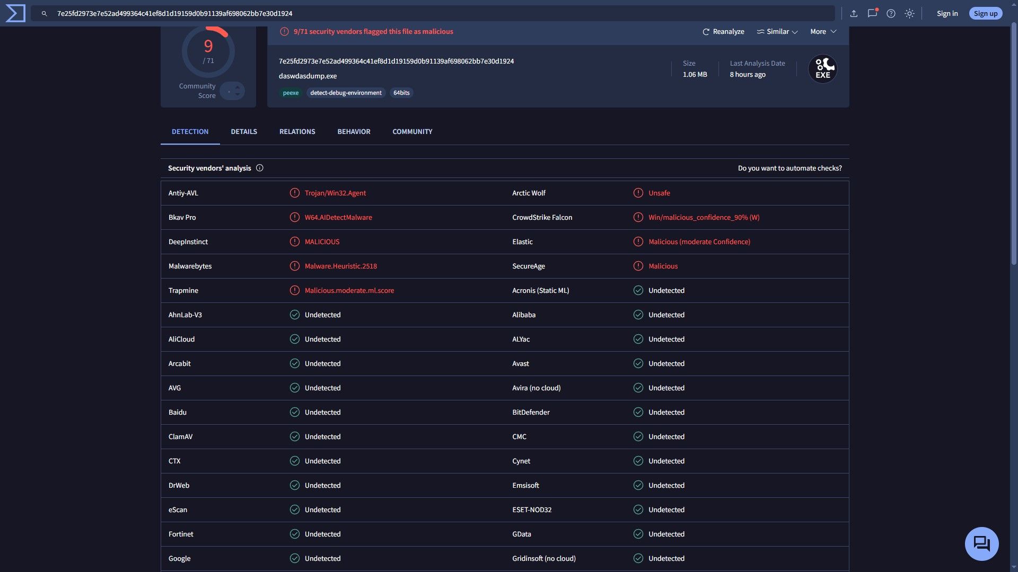Screen dimensions: 1018x572
Task: Click the alert icon next to Malware.Heuristic.2518
Action: pyautogui.click(x=295, y=266)
